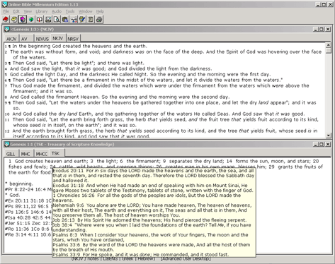Click the sixth toolbar icon after open book
Image resolution: width=335 pixels, height=264 pixels.
(x=48, y=19)
